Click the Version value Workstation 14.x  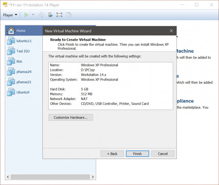click(x=93, y=75)
